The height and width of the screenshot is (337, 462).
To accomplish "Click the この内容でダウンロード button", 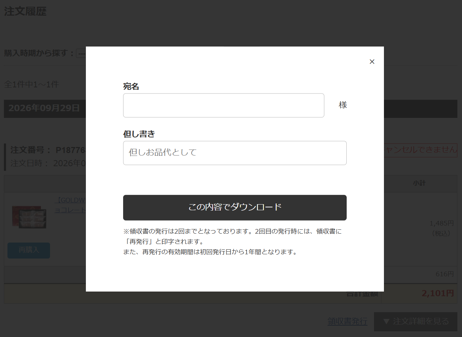I will point(235,208).
